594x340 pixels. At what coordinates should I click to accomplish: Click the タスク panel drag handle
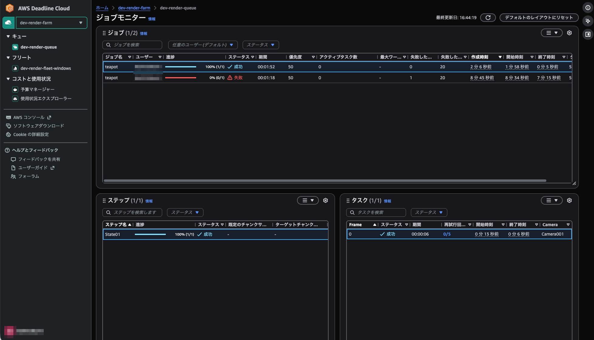pyautogui.click(x=348, y=201)
